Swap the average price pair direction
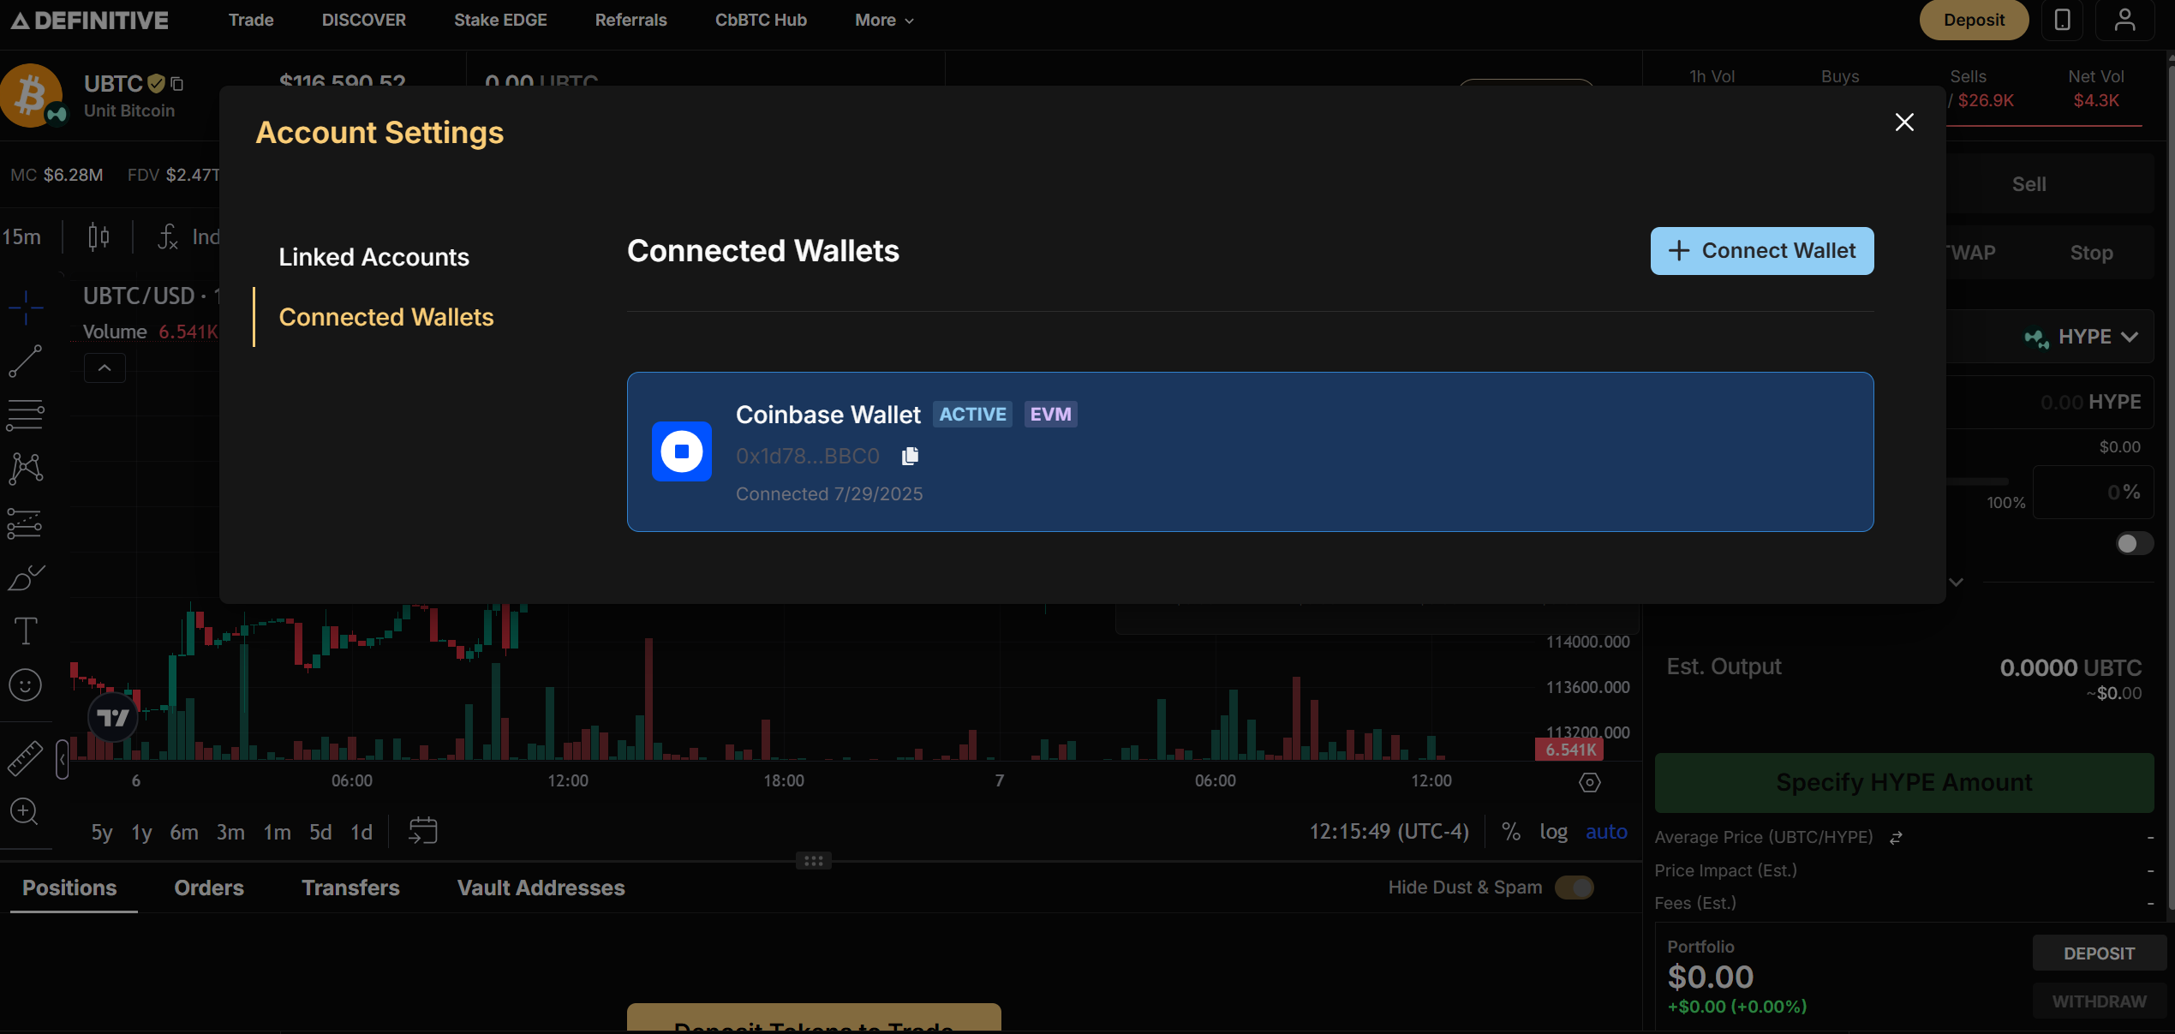The height and width of the screenshot is (1034, 2175). (1897, 838)
